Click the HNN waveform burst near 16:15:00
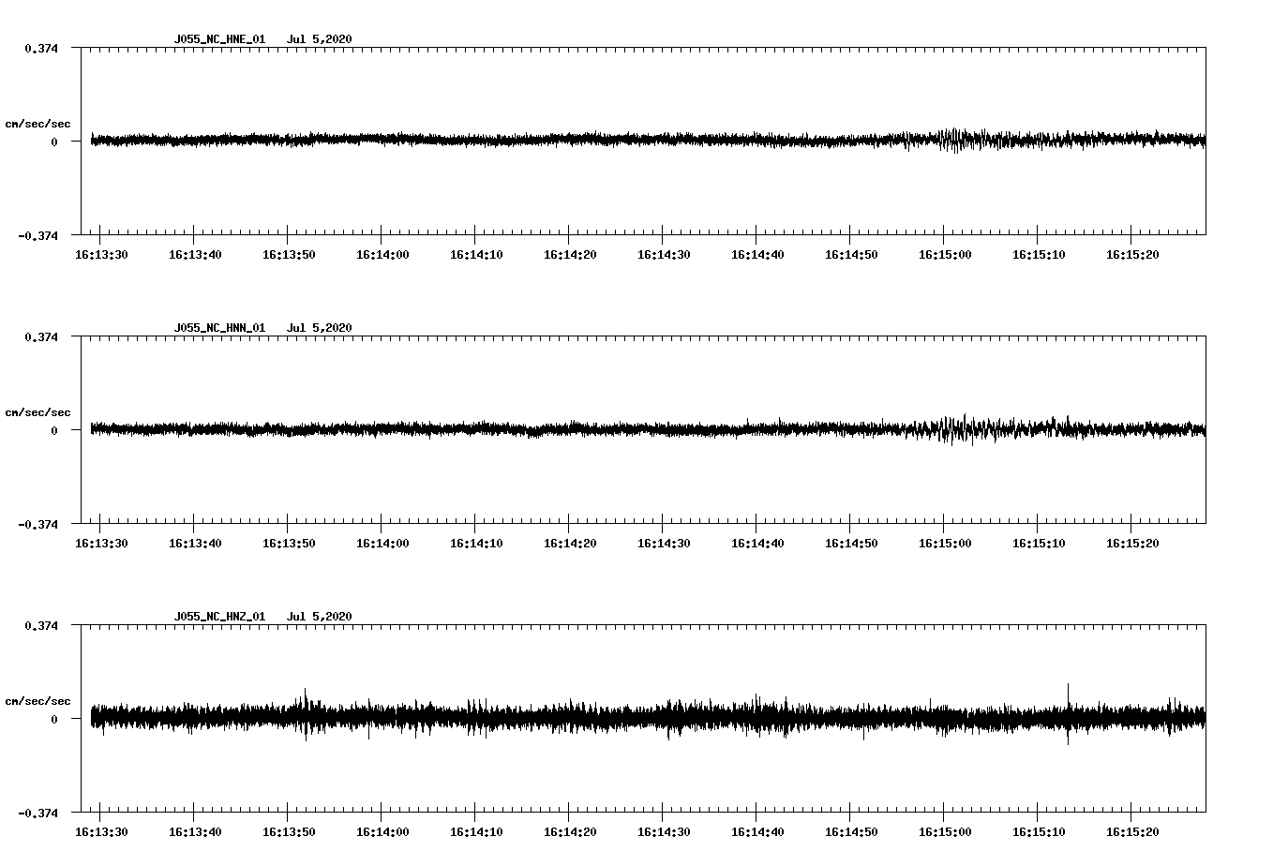 956,429
